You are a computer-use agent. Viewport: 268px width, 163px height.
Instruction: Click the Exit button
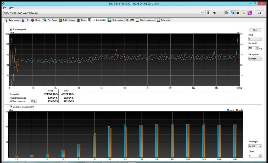tap(259, 13)
